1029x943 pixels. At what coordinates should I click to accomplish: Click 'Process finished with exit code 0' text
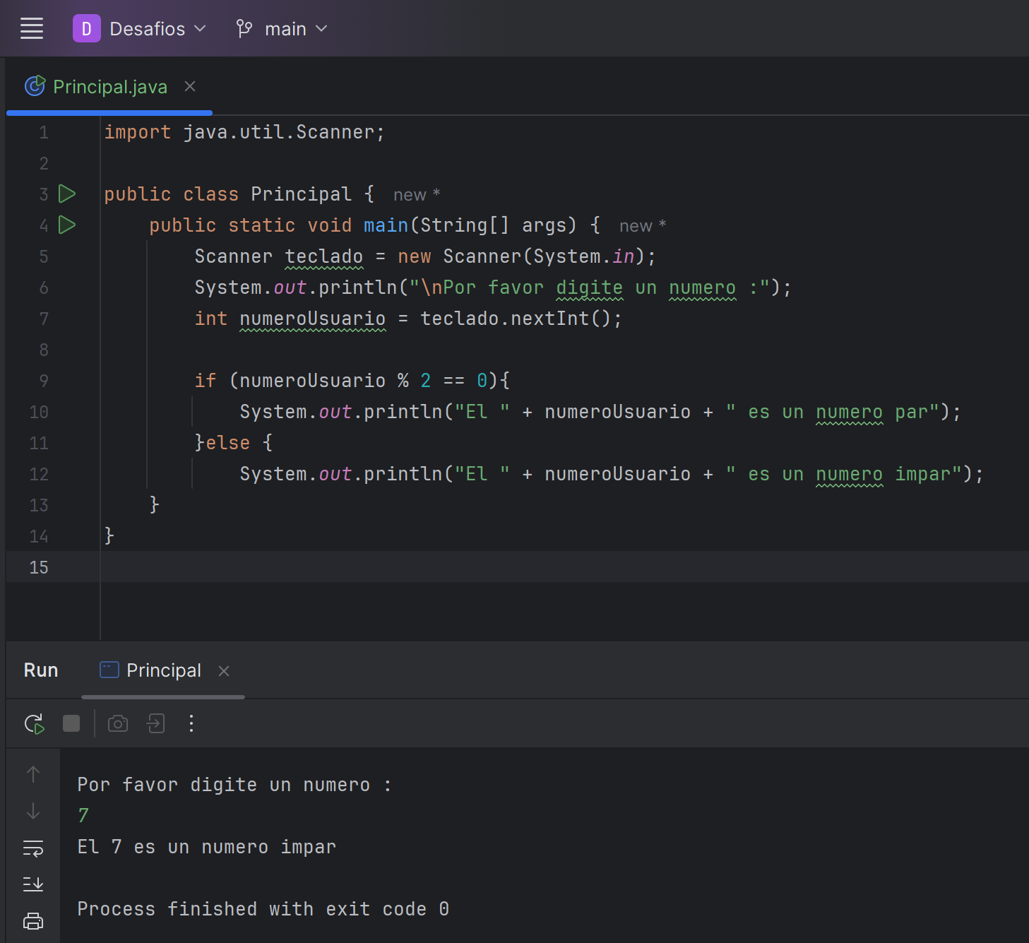point(263,909)
